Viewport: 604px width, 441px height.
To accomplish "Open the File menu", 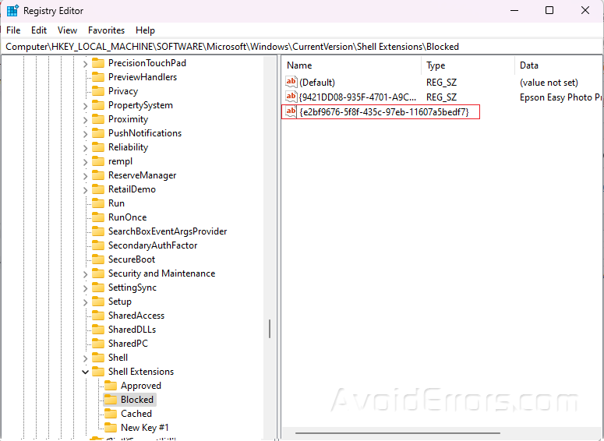I will (13, 30).
